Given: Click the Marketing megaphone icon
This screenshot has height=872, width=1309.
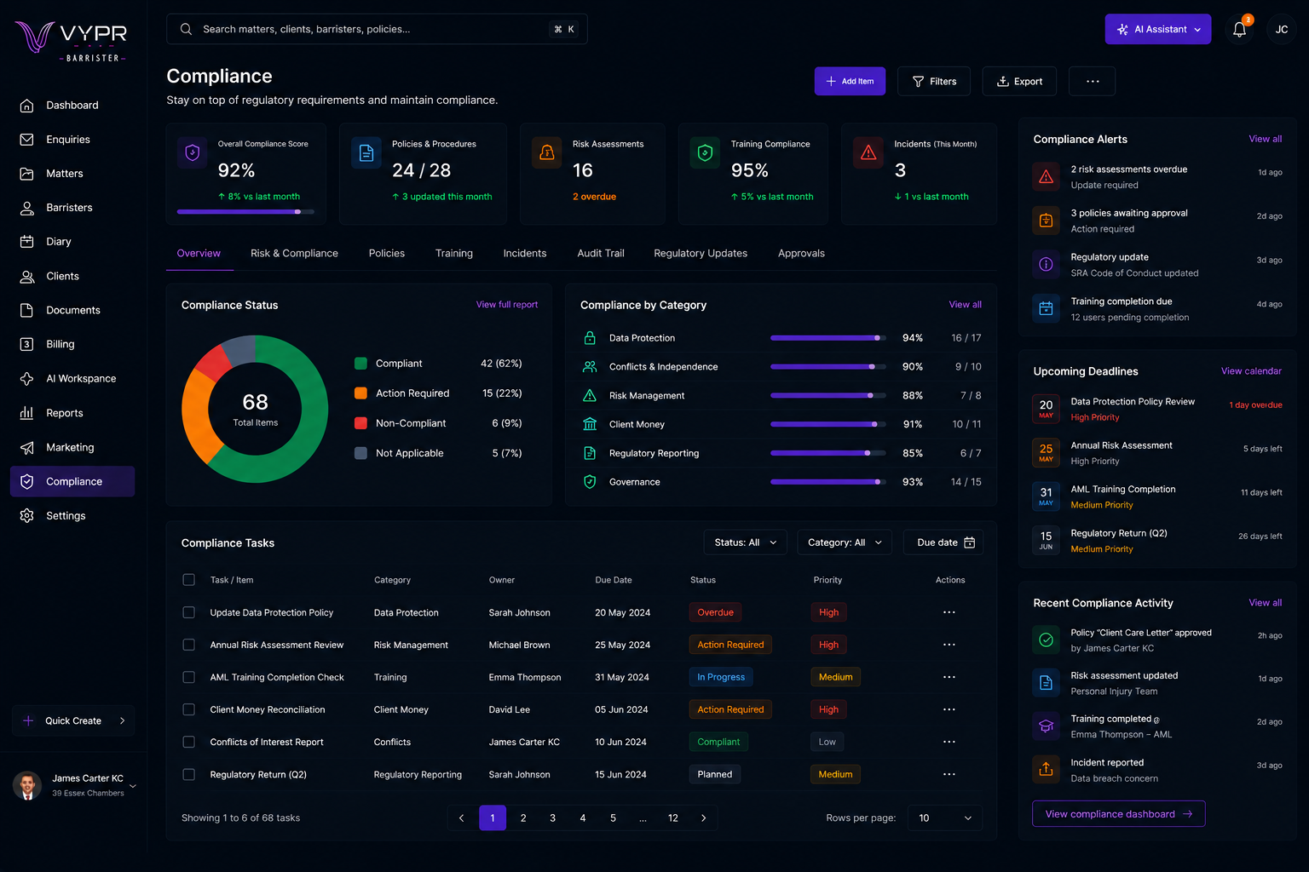Looking at the screenshot, I should click(26, 447).
